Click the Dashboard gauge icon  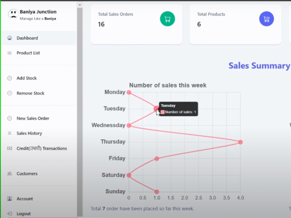click(10, 38)
